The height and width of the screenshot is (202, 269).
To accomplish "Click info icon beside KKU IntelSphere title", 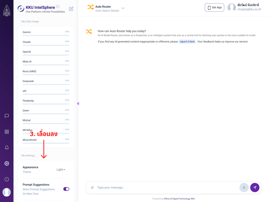I will (x=58, y=7).
